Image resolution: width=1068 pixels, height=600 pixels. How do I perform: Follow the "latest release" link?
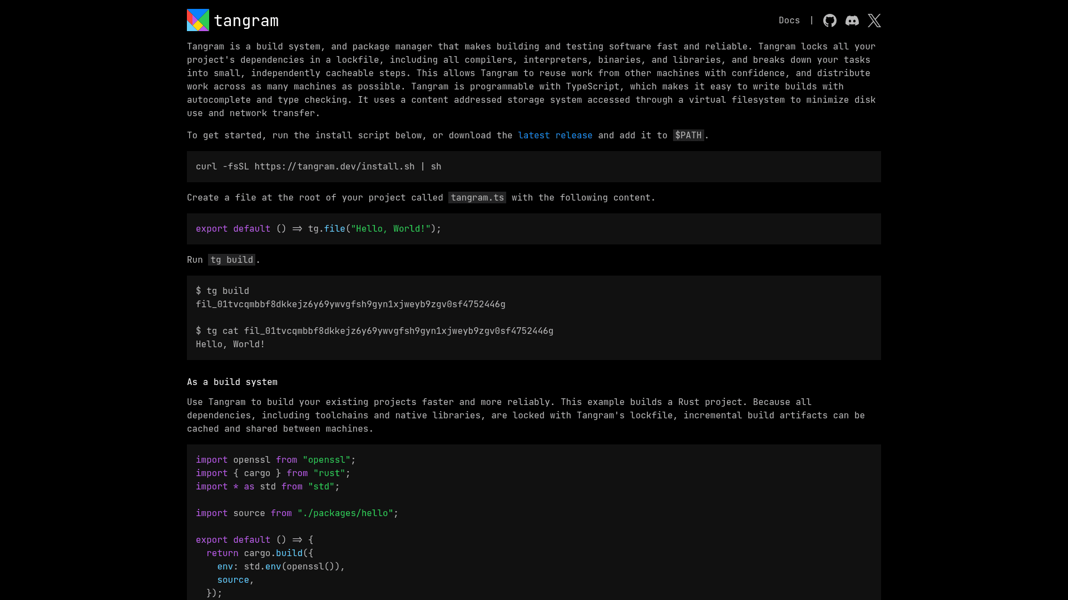click(555, 136)
